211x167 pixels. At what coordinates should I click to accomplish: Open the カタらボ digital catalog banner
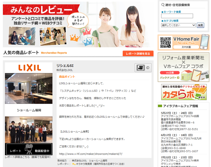pos(184,92)
